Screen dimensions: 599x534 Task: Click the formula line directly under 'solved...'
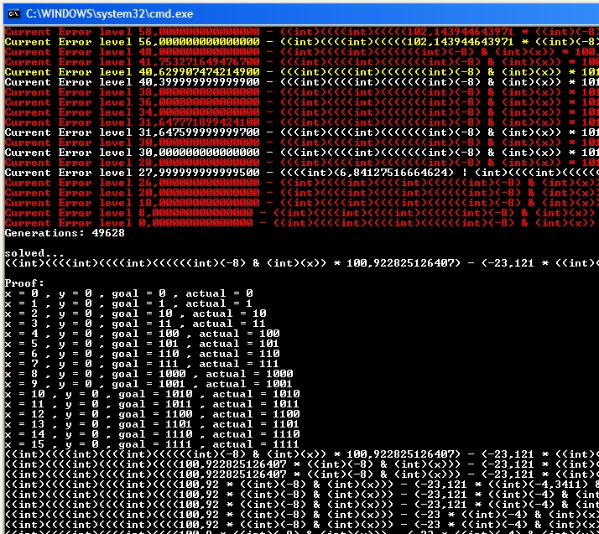click(x=252, y=263)
